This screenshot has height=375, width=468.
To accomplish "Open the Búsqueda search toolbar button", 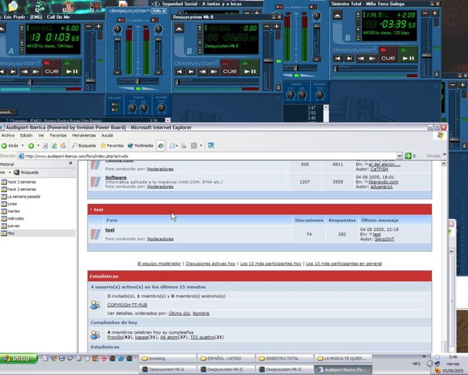I will coord(84,145).
